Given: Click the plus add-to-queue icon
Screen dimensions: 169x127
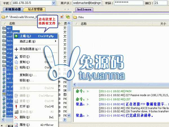Looking at the screenshot, I should 16,49.
